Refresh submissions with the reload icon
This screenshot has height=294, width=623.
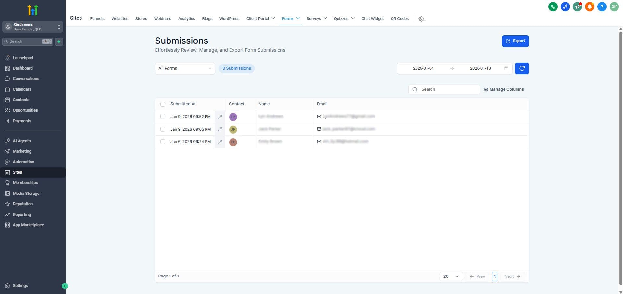(x=522, y=68)
